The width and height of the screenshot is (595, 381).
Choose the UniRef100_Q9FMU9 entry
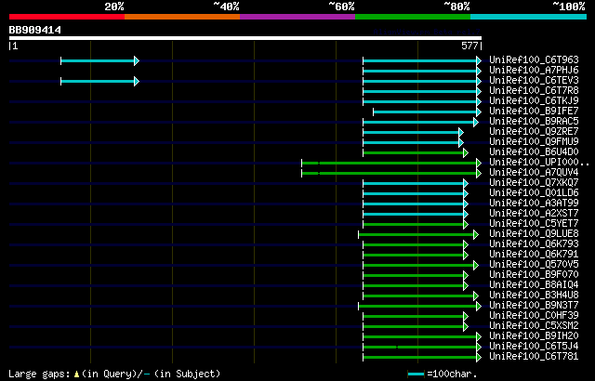pyautogui.click(x=534, y=142)
